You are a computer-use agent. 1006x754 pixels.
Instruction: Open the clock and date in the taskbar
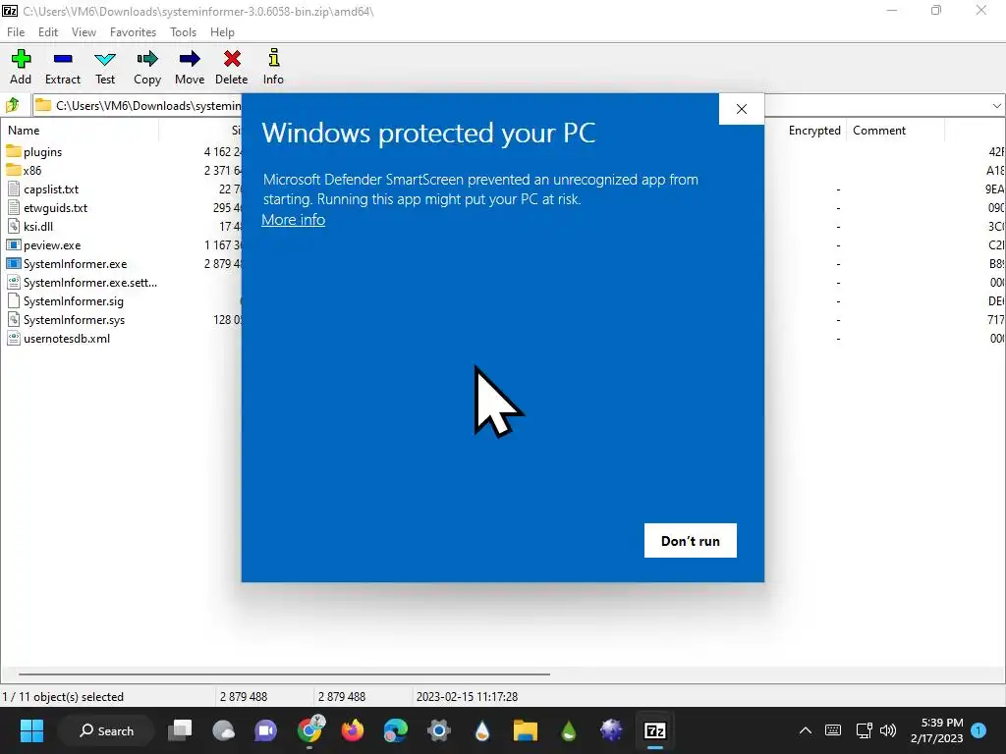936,730
